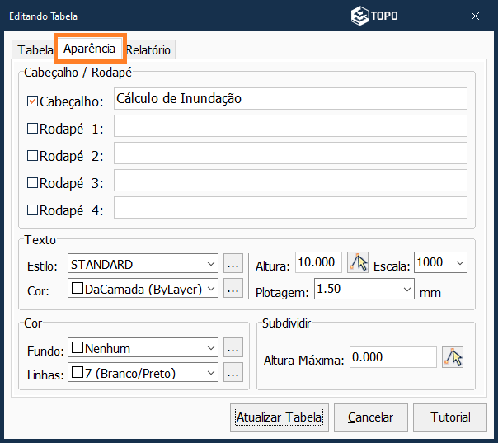Click the ellipsis button beside text Cor
The height and width of the screenshot is (443, 498).
tap(233, 288)
